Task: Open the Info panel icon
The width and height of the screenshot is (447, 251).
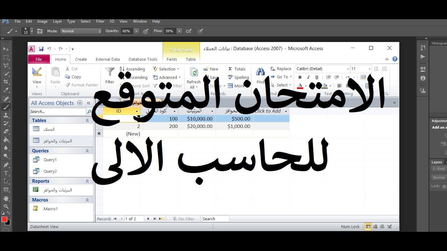Action: [x=423, y=78]
